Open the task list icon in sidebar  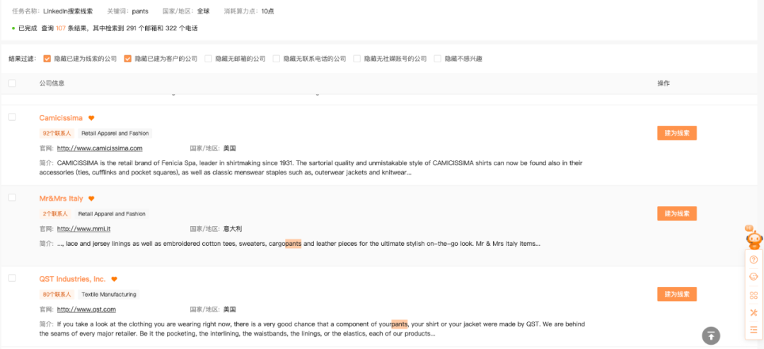pos(754,329)
